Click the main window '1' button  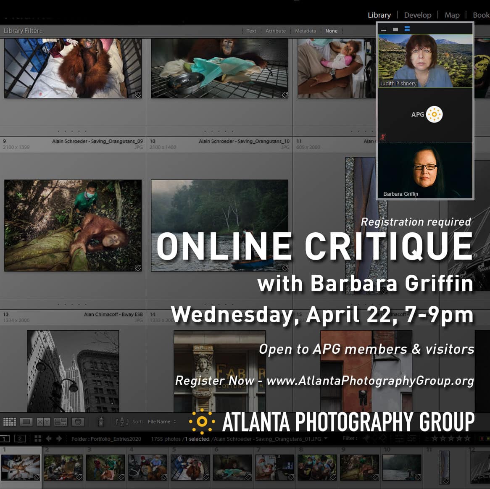click(4, 438)
